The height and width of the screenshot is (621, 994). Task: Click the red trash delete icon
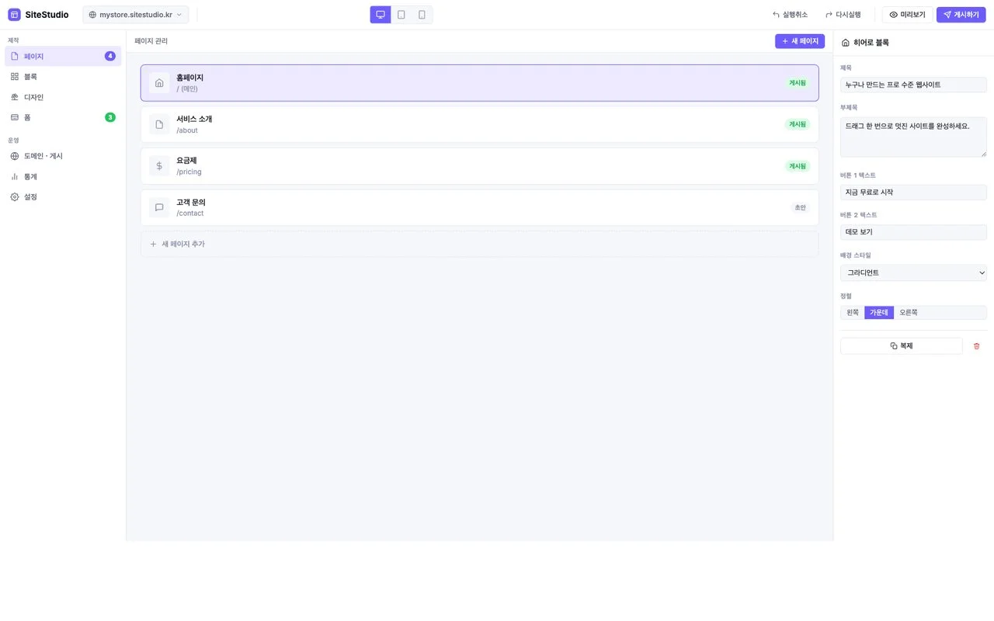[x=977, y=346]
